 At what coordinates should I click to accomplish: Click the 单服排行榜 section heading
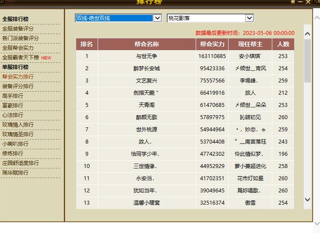(15, 67)
